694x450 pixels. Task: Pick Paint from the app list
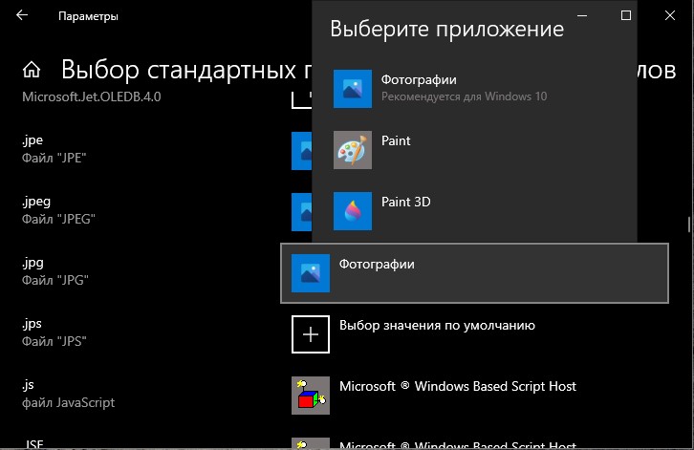pyautogui.click(x=474, y=150)
